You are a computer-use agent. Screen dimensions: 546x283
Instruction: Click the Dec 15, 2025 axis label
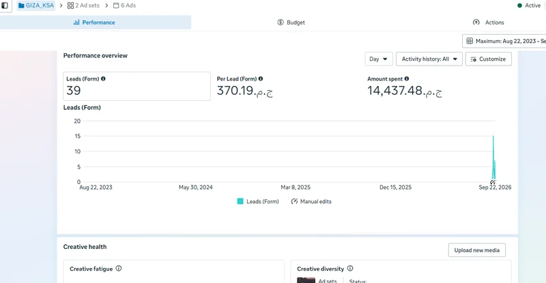tap(396, 188)
